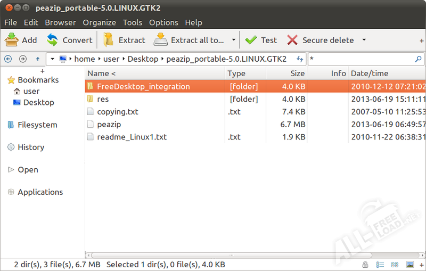This screenshot has width=426, height=271.
Task: Toggle the image thumbnail view icon
Action: click(x=409, y=265)
